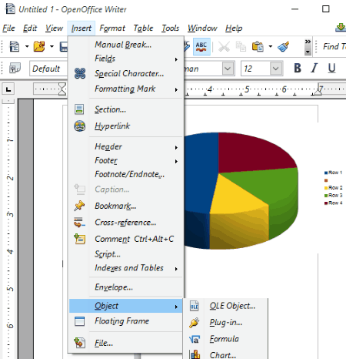This screenshot has width=346, height=359.
Task: Select the Object menu entry
Action: point(125,306)
